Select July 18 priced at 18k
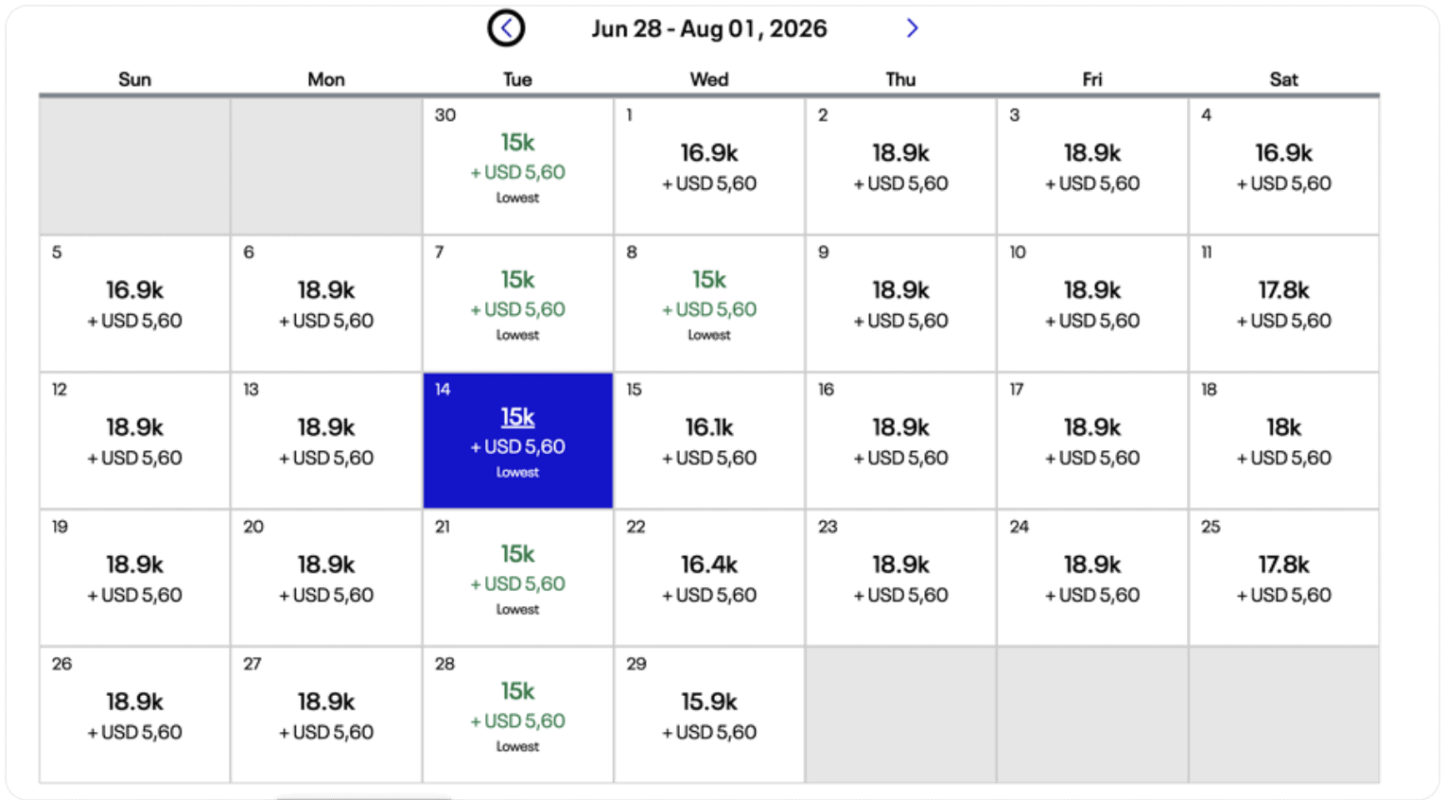The height and width of the screenshot is (800, 1447). pos(1282,440)
